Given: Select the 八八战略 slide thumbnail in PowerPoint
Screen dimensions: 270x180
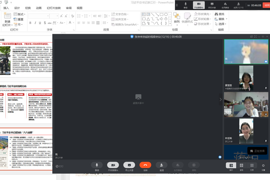Looking at the screenshot, I should pos(26,149).
